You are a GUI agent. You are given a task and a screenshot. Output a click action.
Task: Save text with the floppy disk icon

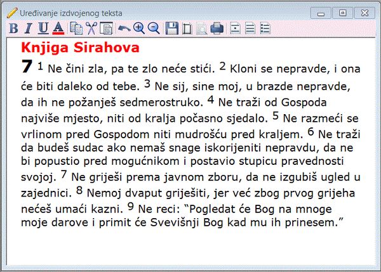pyautogui.click(x=171, y=28)
